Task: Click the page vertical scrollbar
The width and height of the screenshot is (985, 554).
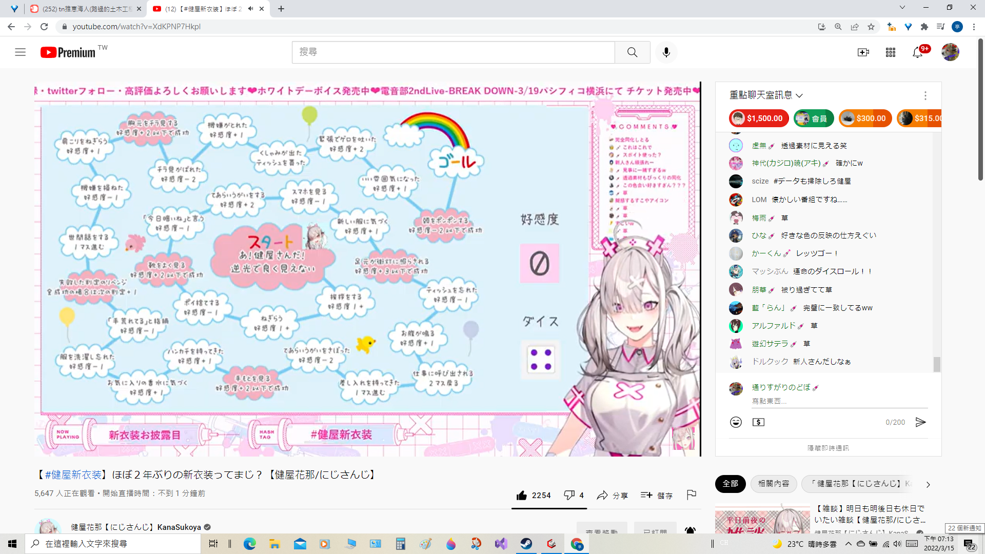Action: [980, 109]
